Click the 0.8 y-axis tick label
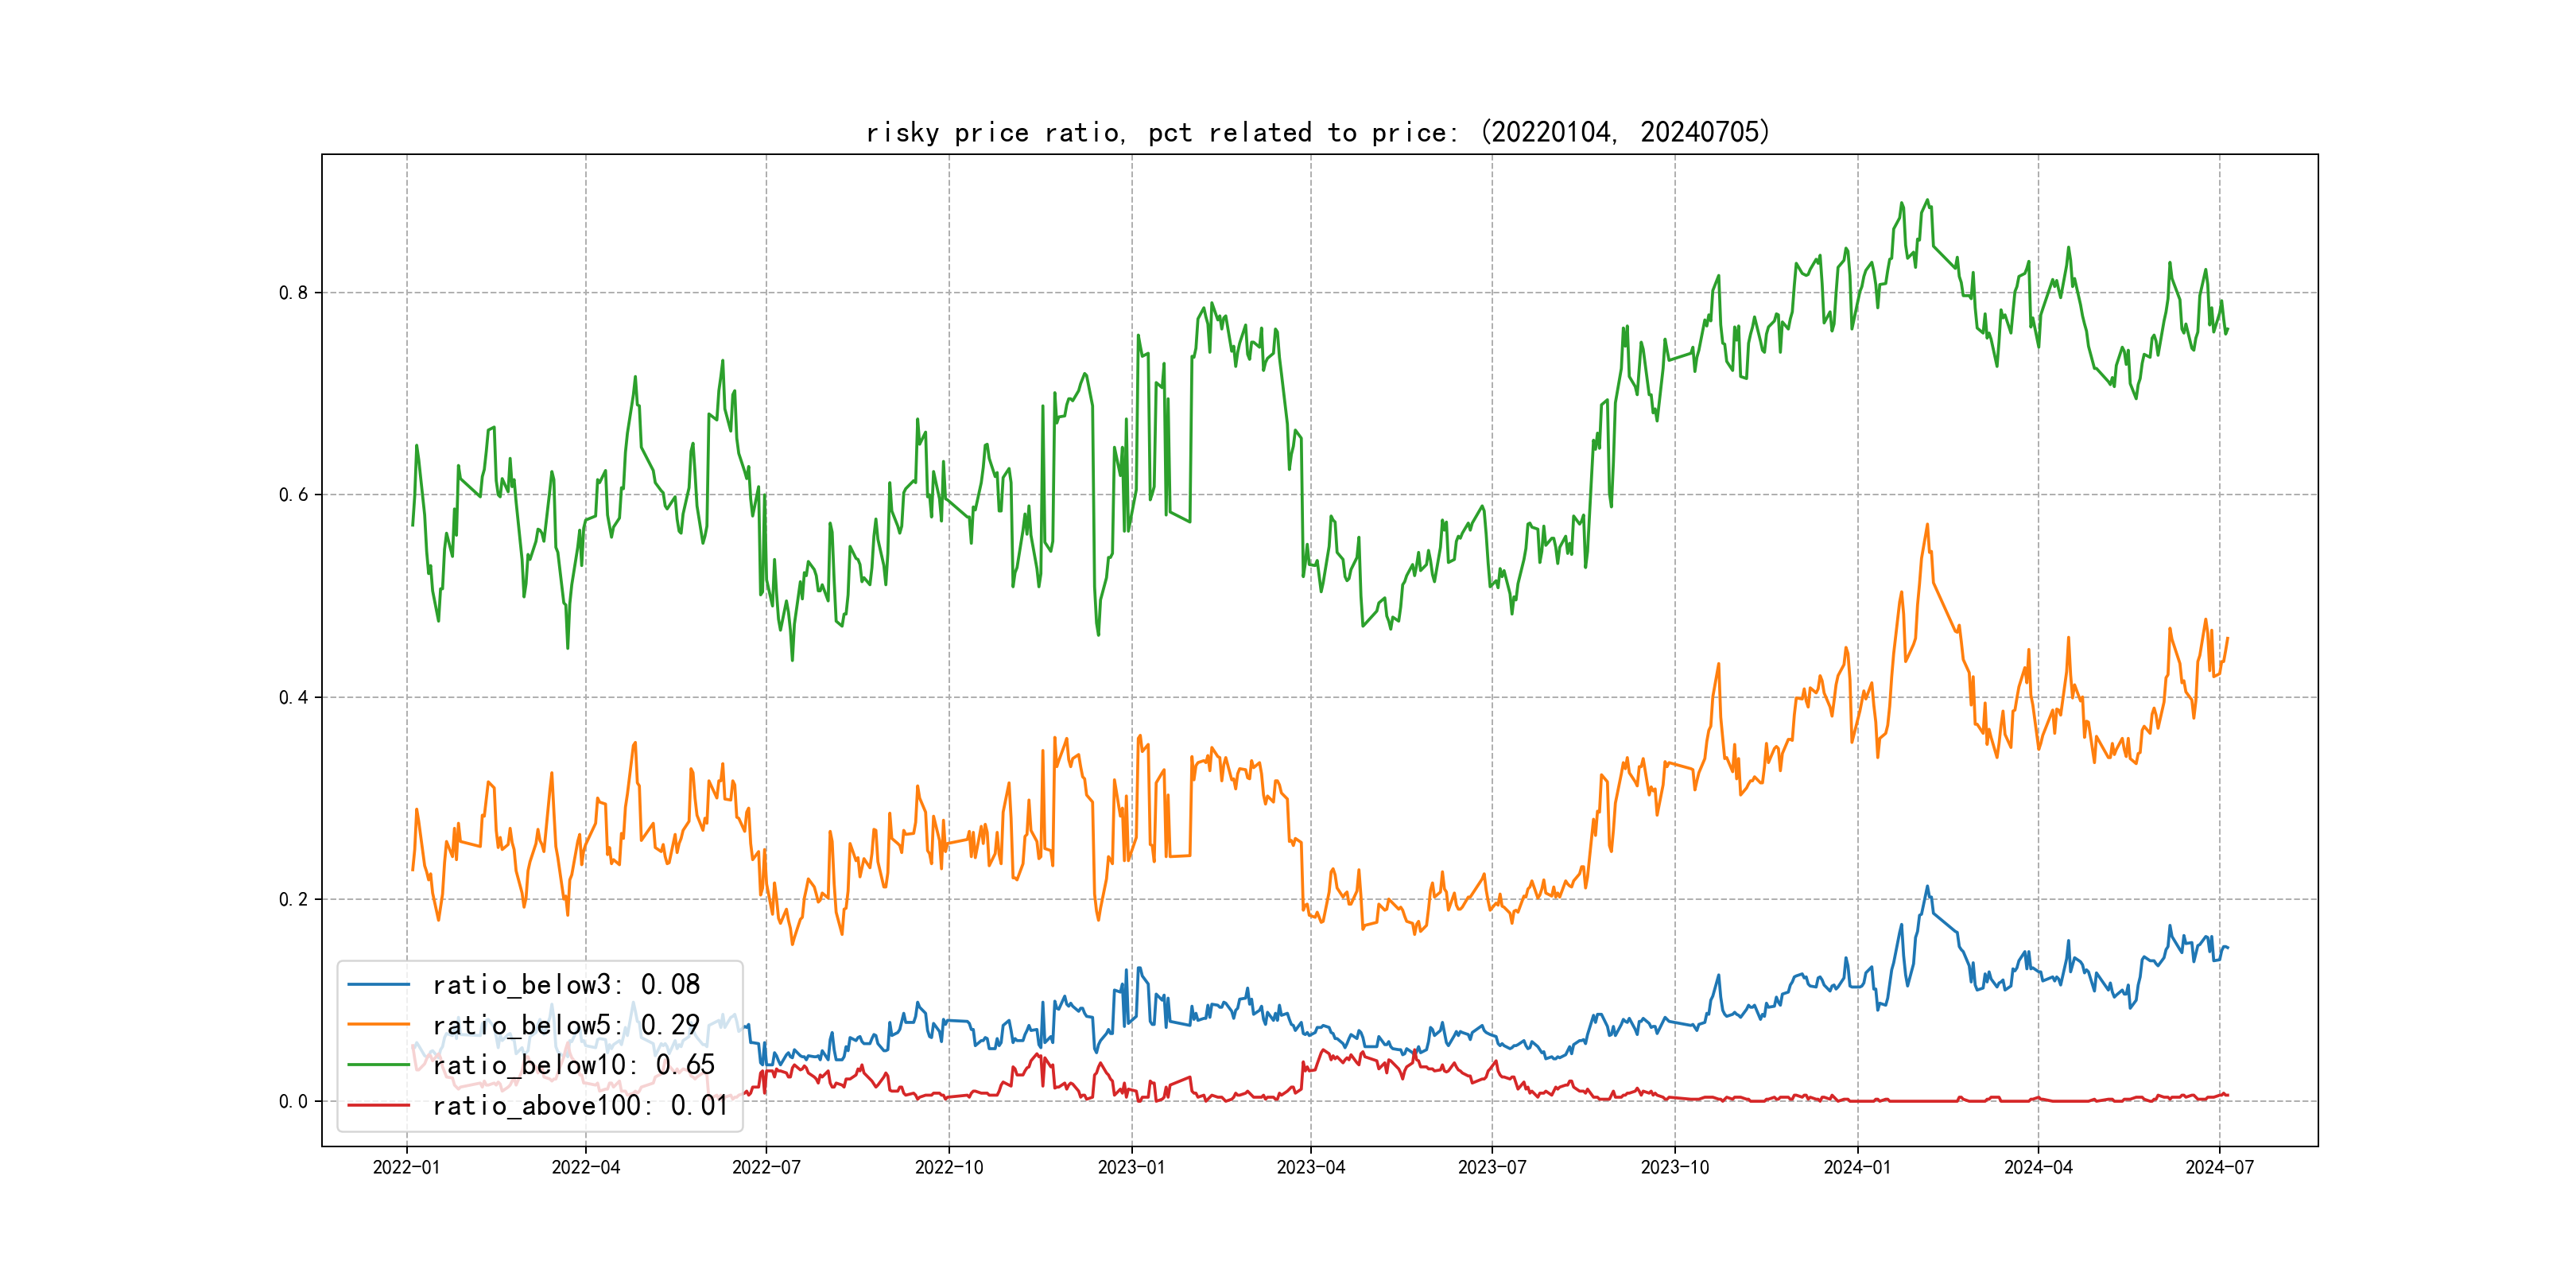Viewport: 2576px width, 1288px height. (293, 293)
